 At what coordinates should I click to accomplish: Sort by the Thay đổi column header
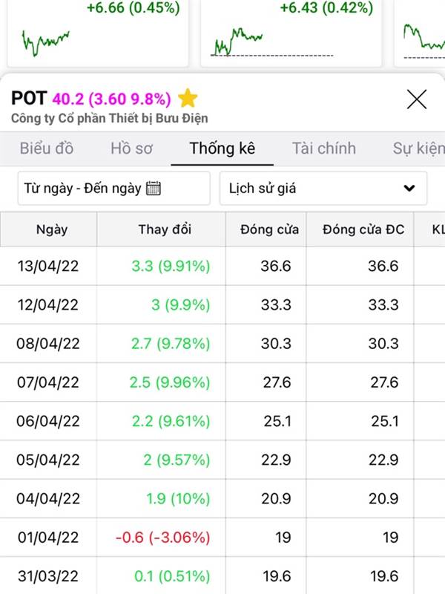click(x=165, y=229)
